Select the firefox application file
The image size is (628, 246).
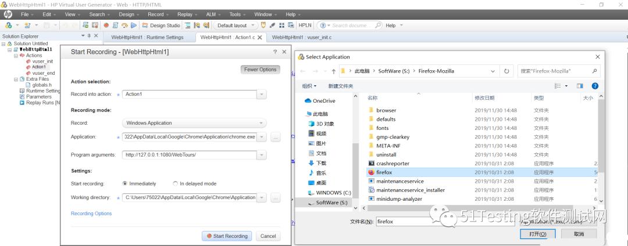coord(384,172)
